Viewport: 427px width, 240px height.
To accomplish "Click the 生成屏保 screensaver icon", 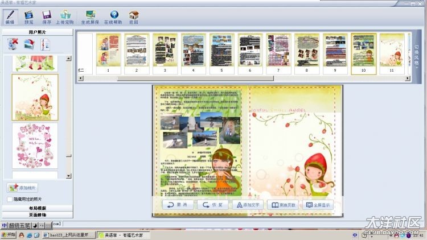I will coord(90,16).
